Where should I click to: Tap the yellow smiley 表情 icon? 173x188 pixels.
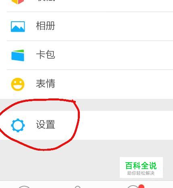[x=18, y=84]
